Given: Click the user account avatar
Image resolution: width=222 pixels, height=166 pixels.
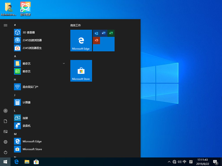Looking at the screenshot, I should [6, 111].
